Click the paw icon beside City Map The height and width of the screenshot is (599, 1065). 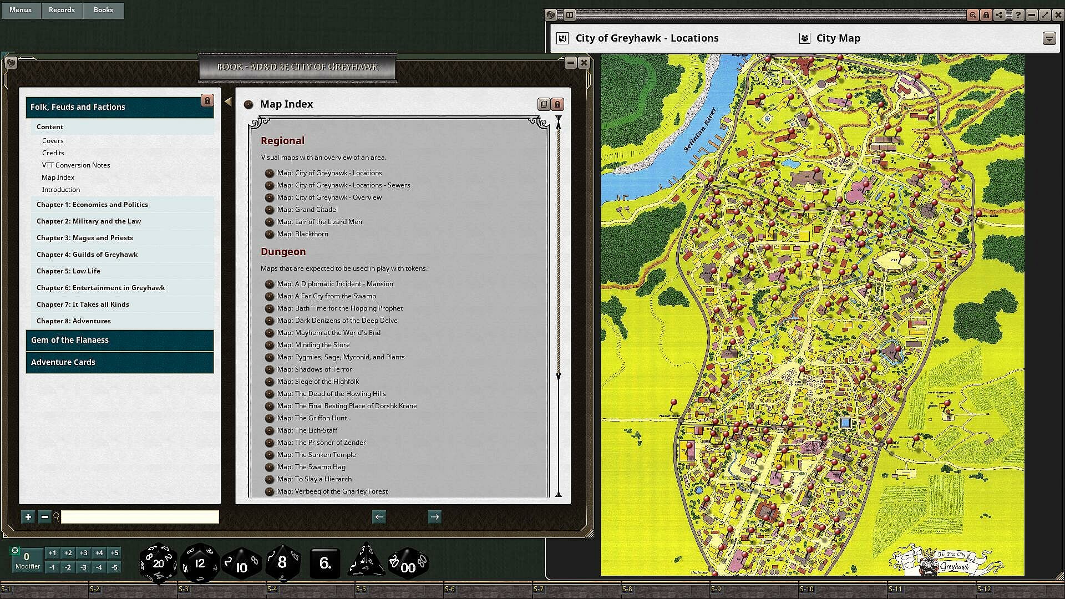[x=804, y=38]
